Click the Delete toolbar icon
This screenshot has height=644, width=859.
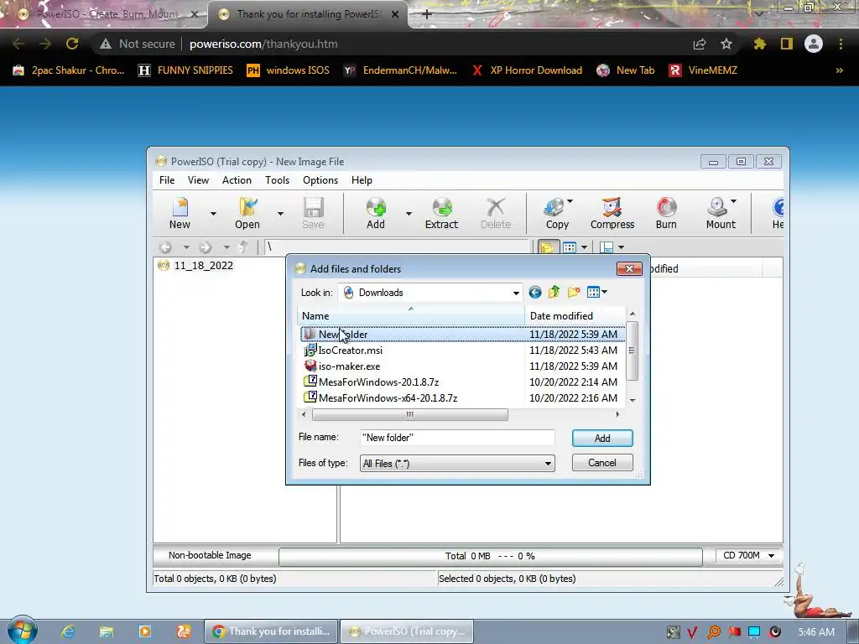pos(496,213)
